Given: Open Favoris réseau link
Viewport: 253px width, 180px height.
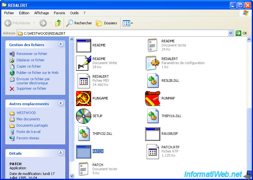Looking at the screenshot, I should coord(28,138).
